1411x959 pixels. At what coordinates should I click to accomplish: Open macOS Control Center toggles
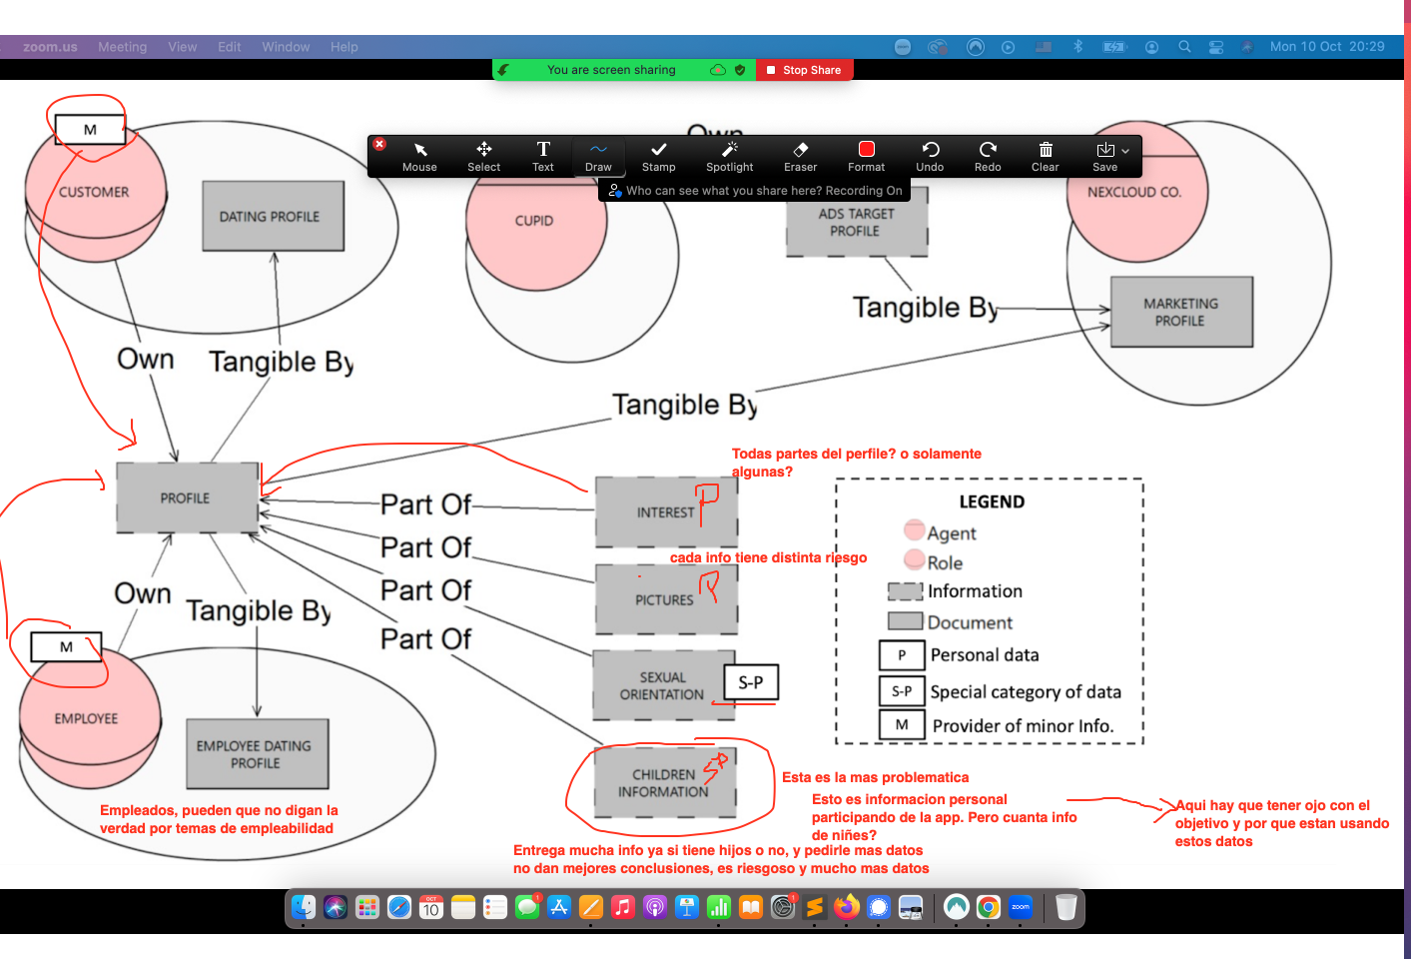pos(1215,47)
